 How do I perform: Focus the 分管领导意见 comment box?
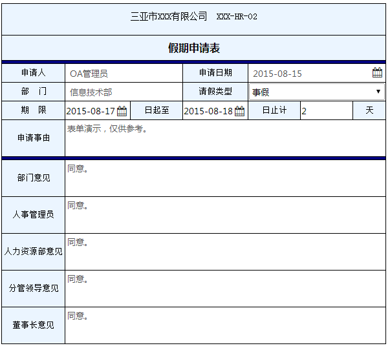(224, 288)
